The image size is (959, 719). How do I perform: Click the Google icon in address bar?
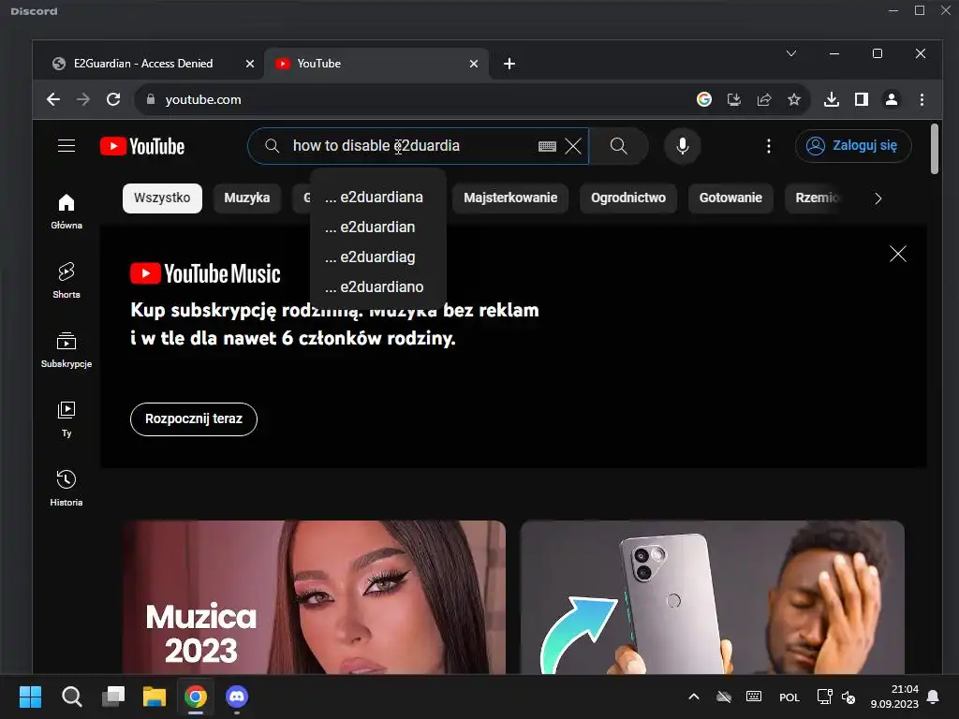[704, 99]
